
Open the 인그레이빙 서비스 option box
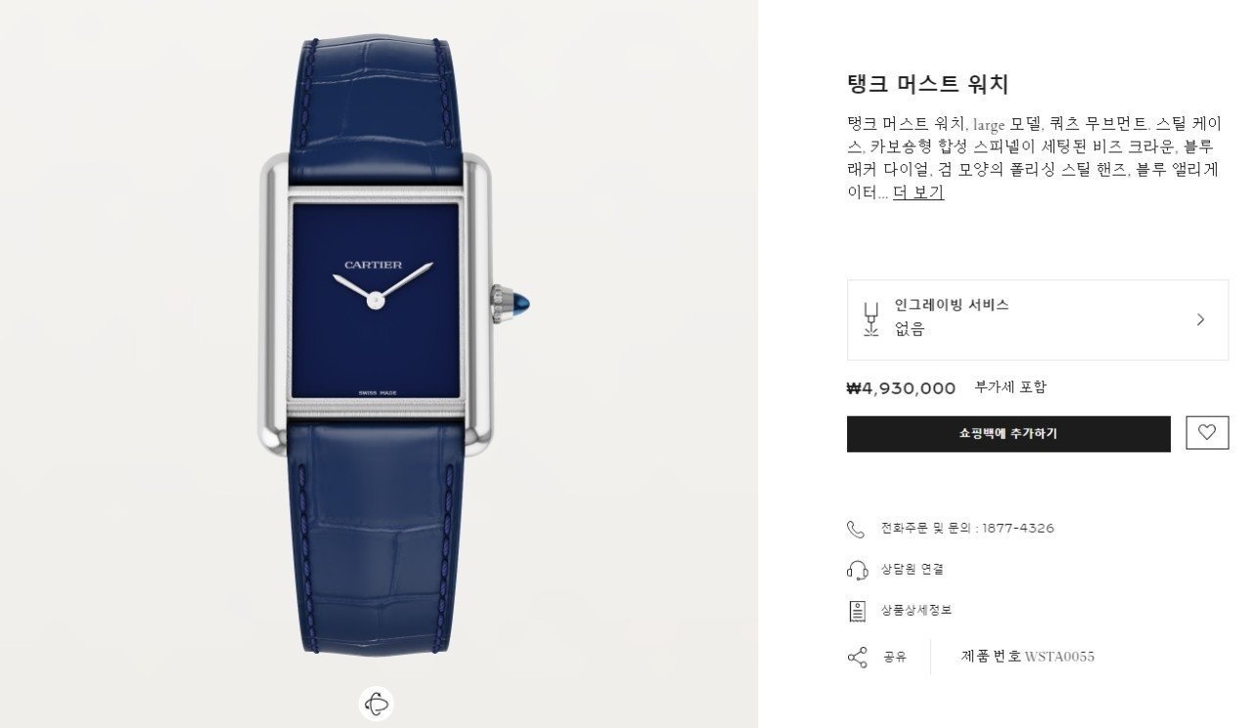pos(1038,320)
